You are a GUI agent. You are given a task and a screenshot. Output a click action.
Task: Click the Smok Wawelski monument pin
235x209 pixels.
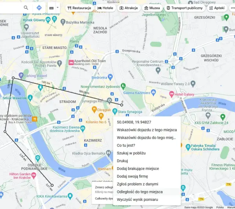30,98
